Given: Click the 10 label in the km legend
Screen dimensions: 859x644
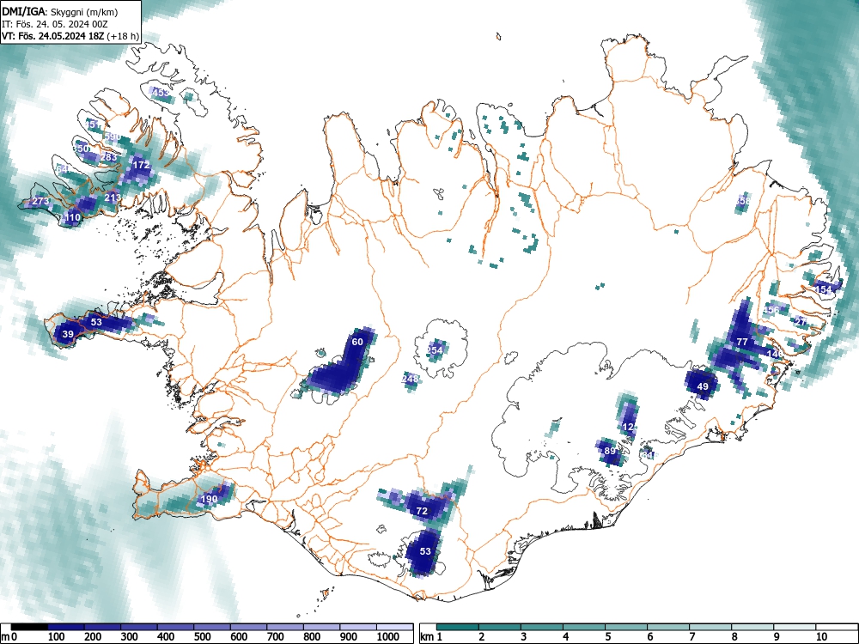Looking at the screenshot, I should point(821,637).
